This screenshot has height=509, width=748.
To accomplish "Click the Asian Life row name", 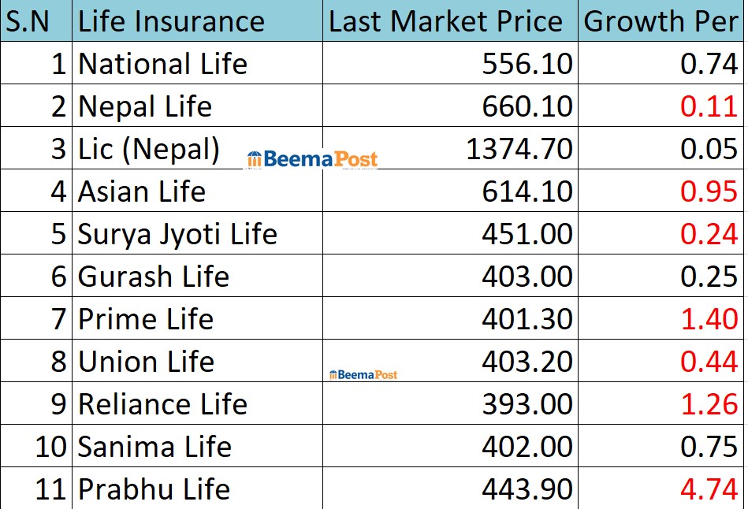I will [x=142, y=191].
